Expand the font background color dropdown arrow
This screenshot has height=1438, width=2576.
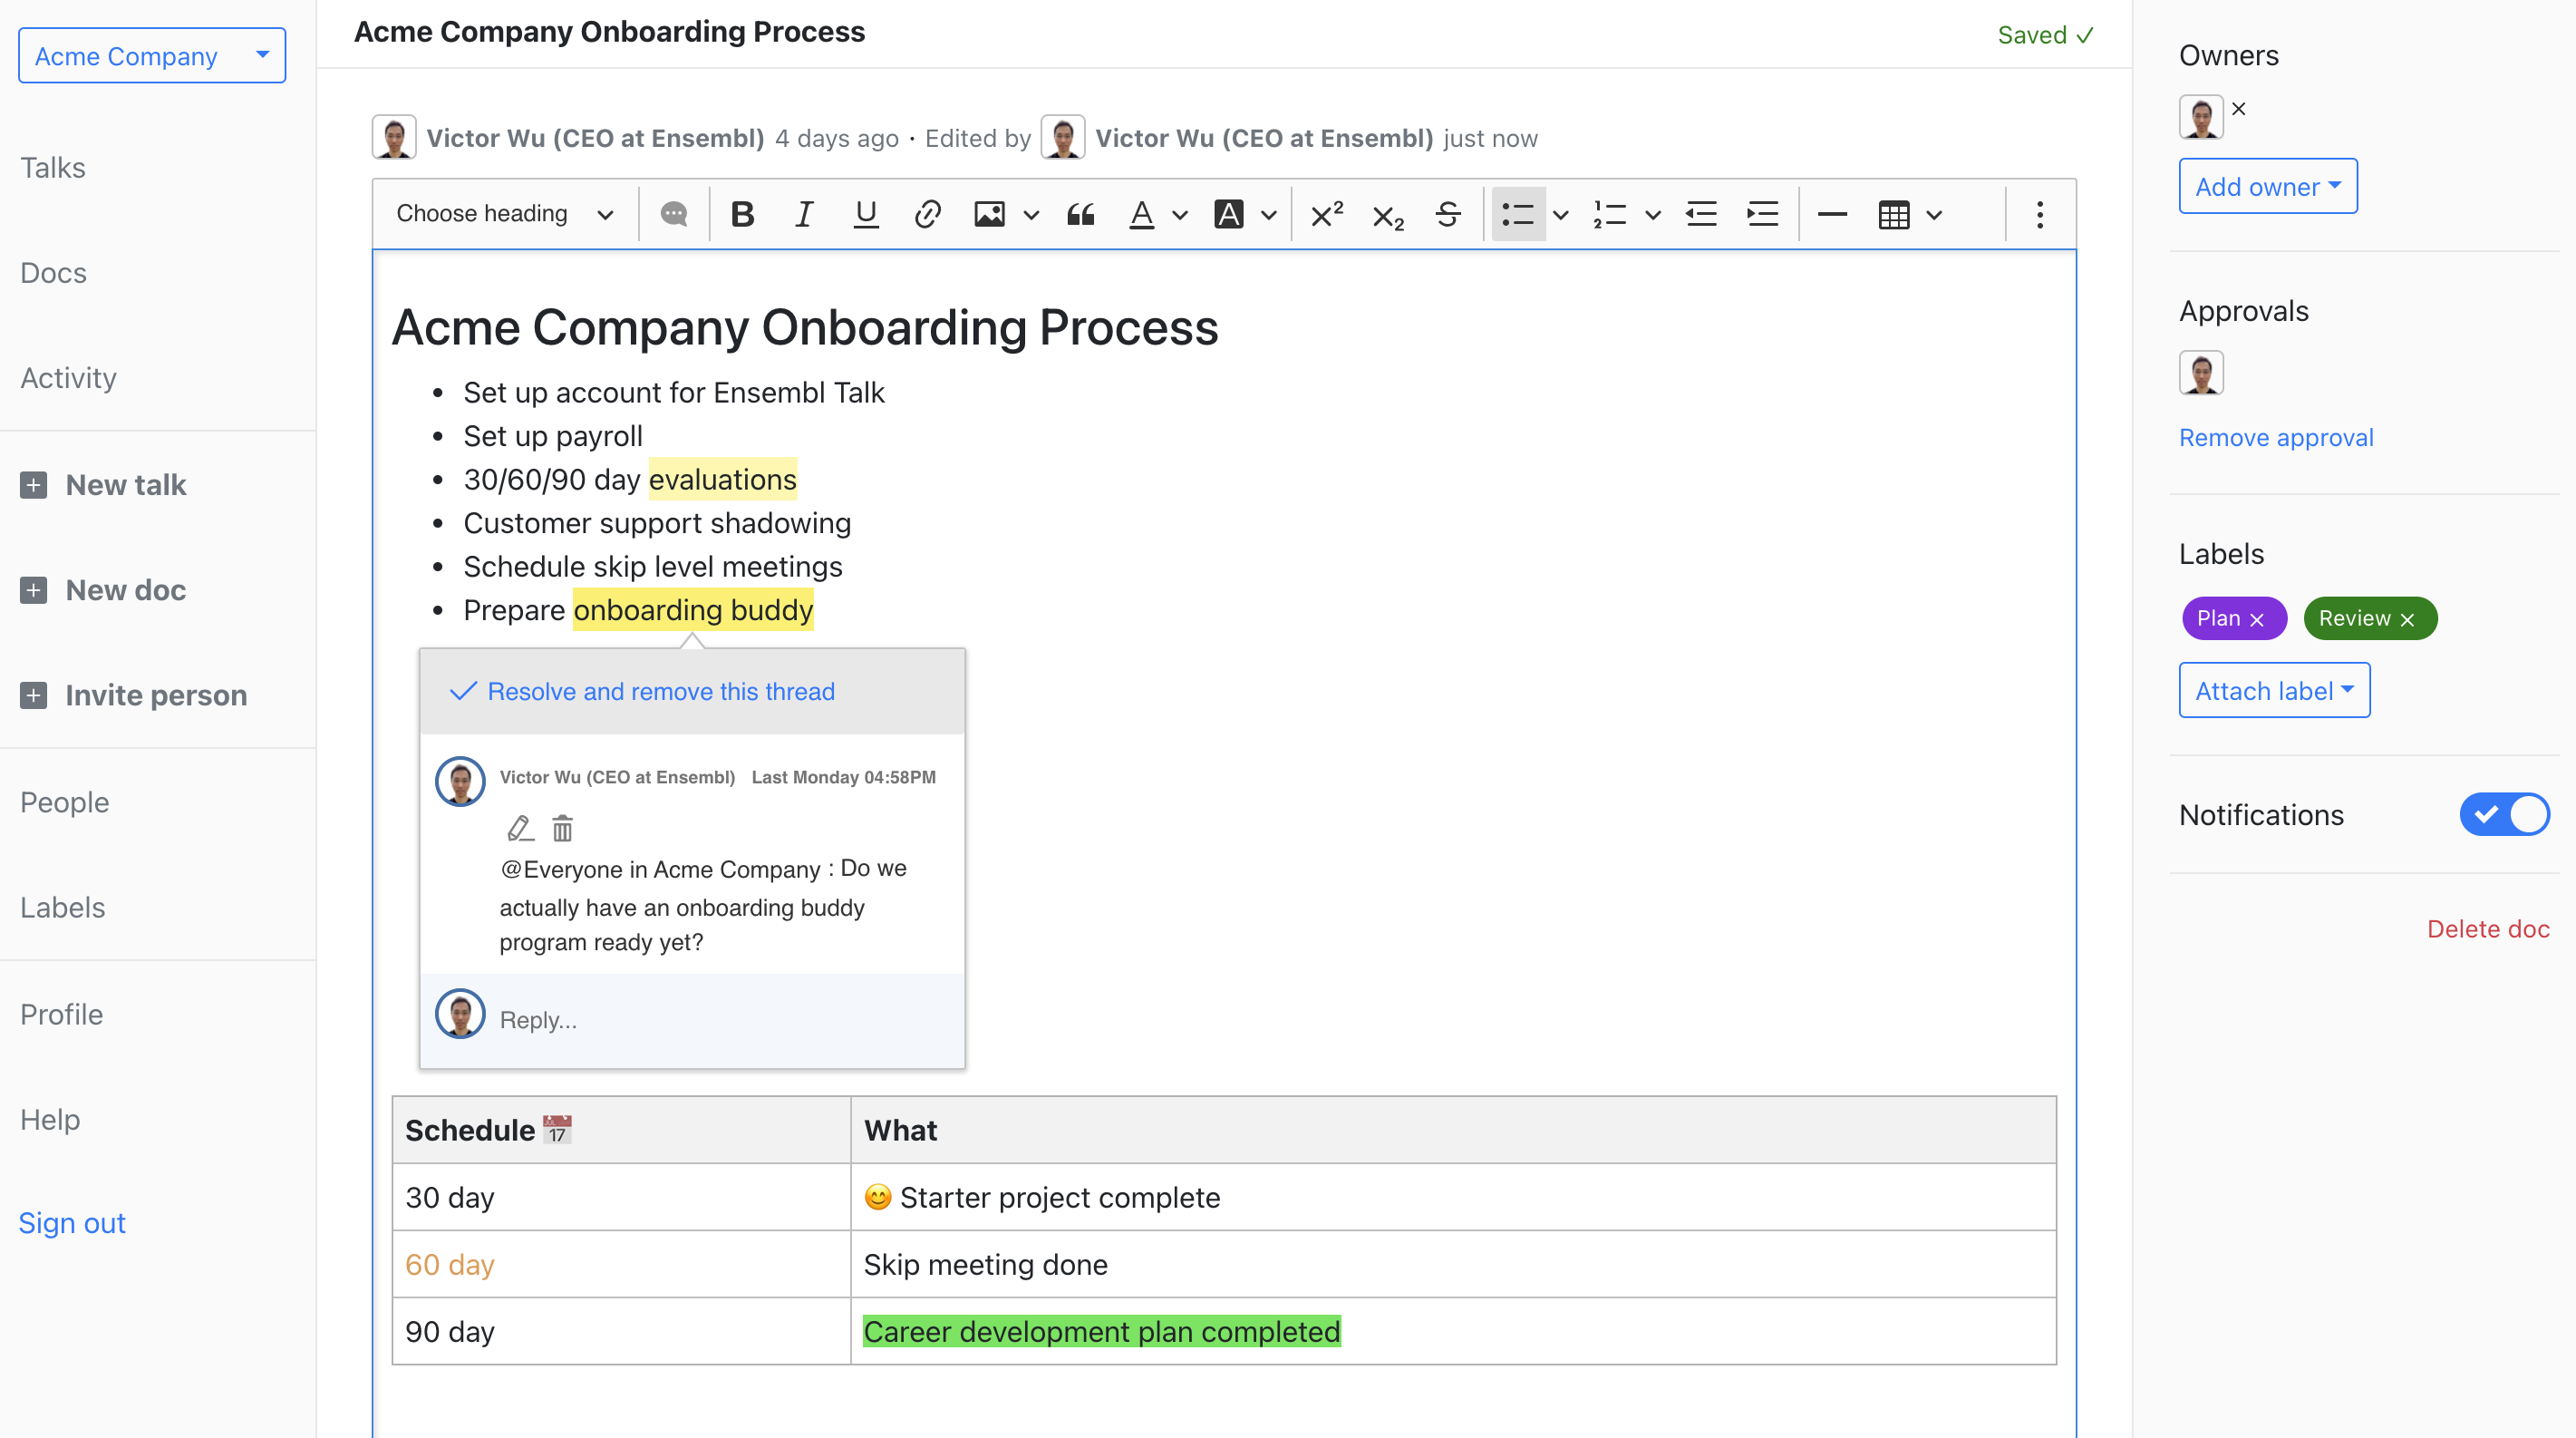[1268, 214]
